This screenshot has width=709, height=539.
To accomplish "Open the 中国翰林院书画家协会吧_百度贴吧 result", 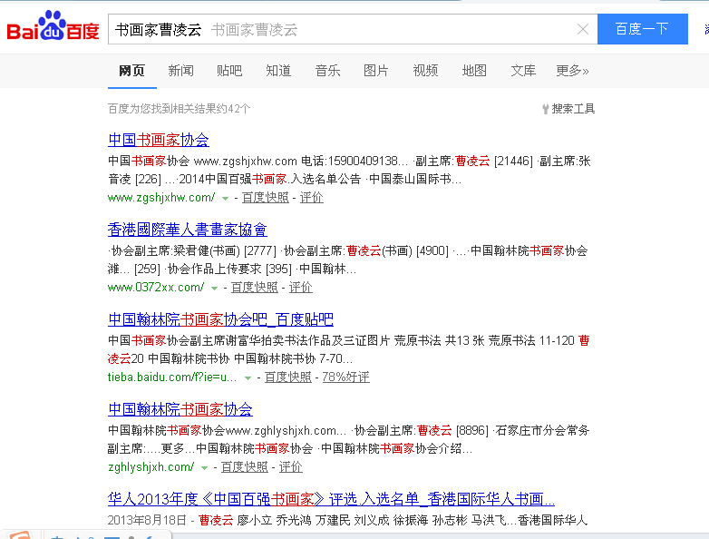I will [220, 319].
